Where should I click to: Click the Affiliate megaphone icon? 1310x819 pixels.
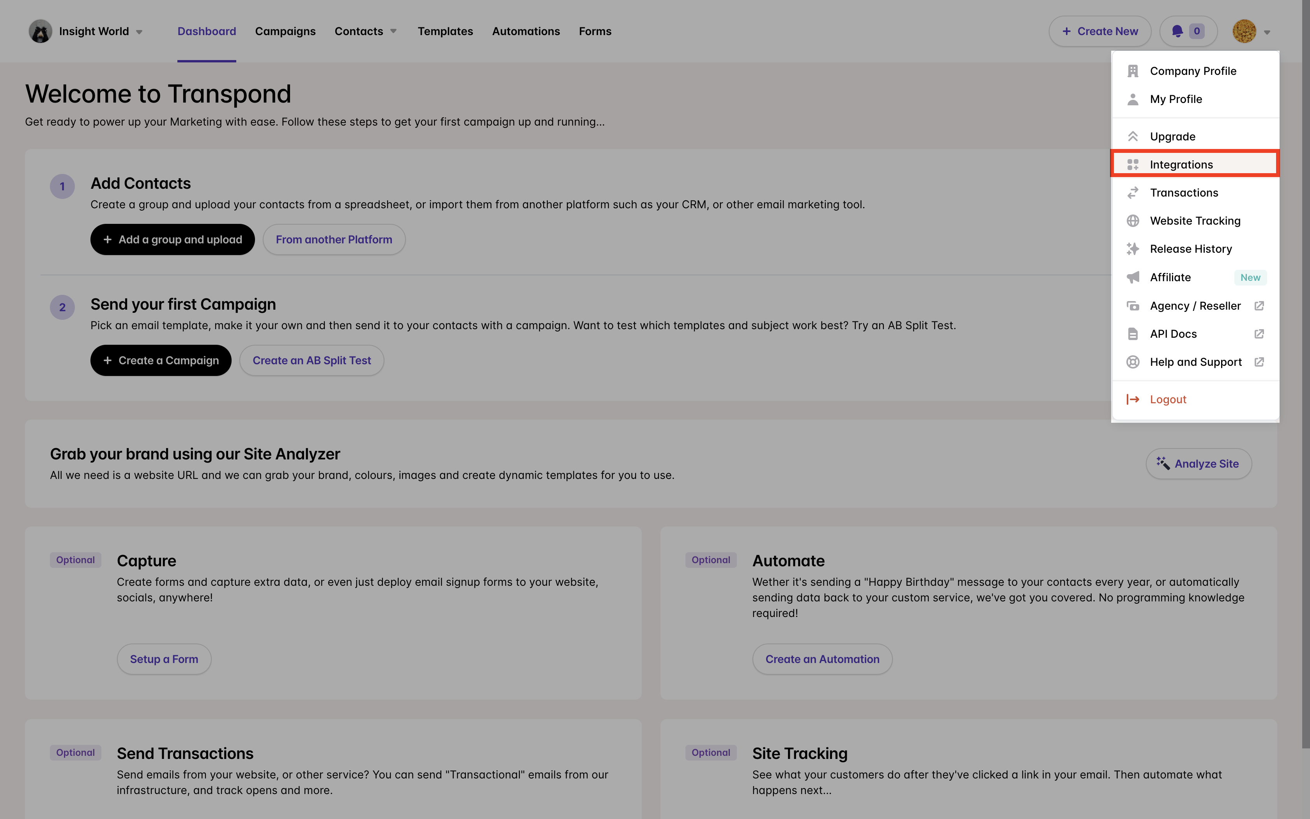(x=1133, y=277)
